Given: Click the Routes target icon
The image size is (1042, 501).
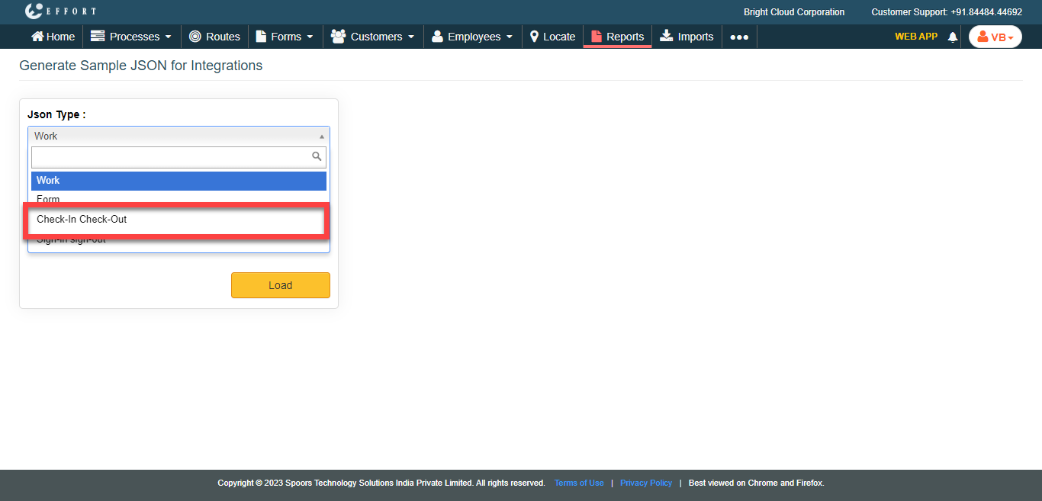Looking at the screenshot, I should [195, 37].
